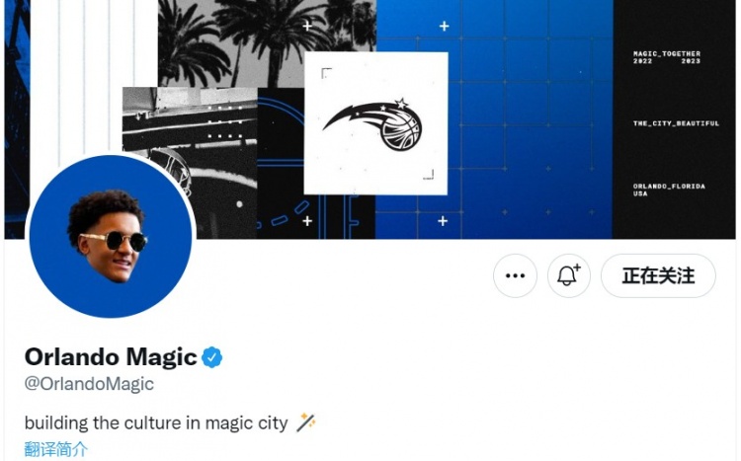Image resolution: width=741 pixels, height=461 pixels.
Task: Enable tweet notifications with the bell icon
Action: [x=568, y=275]
